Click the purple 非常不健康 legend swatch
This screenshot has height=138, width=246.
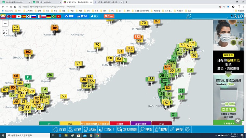[x=140, y=123]
